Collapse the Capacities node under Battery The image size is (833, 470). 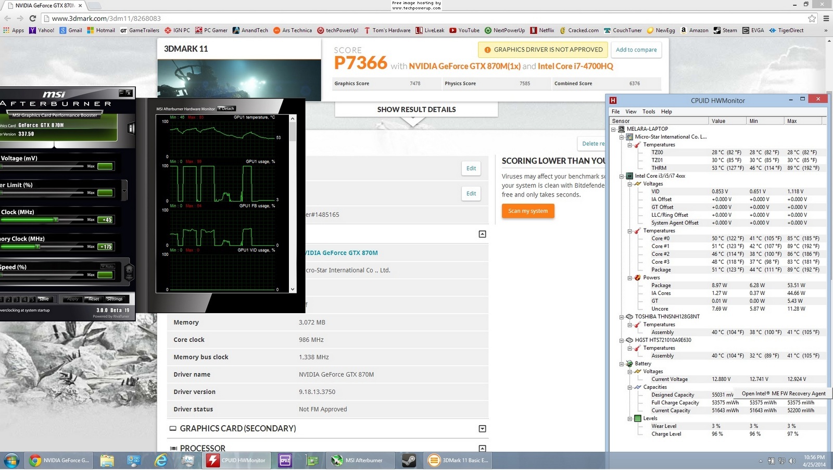[629, 387]
